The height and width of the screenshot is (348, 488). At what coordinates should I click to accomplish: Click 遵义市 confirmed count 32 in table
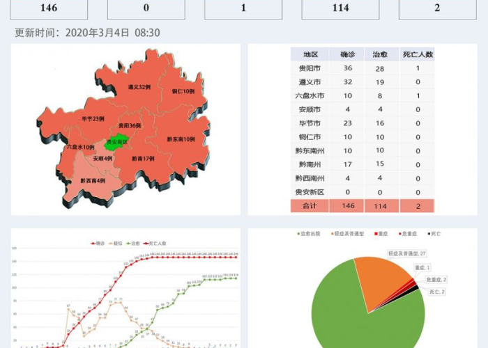click(x=348, y=82)
